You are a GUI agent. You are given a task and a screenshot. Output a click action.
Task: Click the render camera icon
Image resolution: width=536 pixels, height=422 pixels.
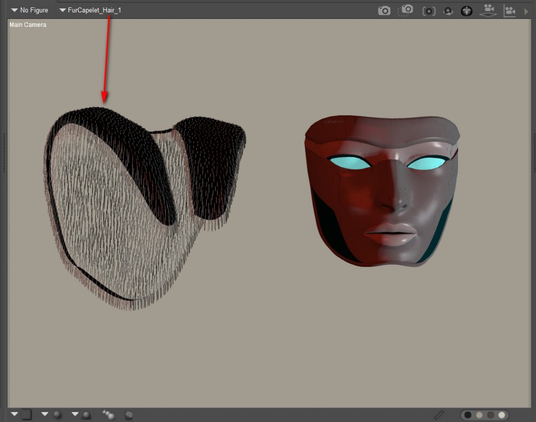point(384,10)
